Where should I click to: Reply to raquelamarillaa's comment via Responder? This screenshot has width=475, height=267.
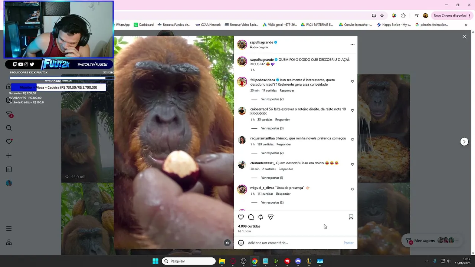click(x=284, y=144)
